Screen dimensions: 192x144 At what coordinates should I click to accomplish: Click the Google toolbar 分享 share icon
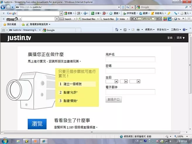(93, 13)
